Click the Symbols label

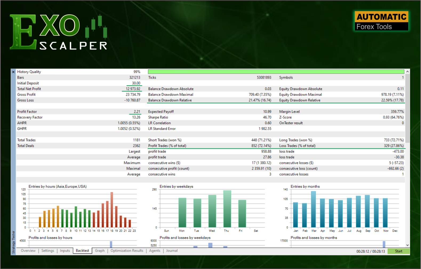pyautogui.click(x=286, y=78)
